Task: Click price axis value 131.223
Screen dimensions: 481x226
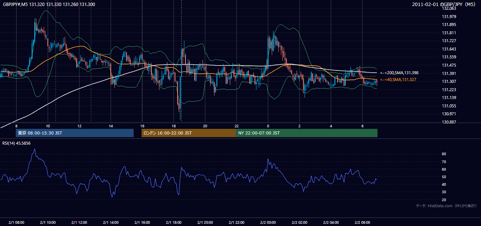Action: pos(449,90)
